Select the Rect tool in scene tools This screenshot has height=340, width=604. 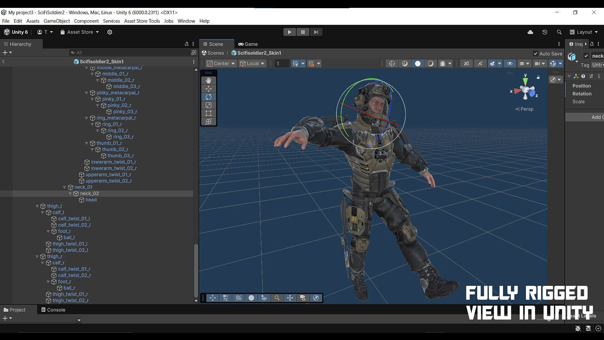209,113
